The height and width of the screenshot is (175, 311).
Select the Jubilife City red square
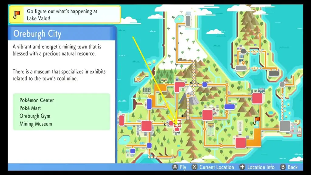pyautogui.click(x=146, y=126)
